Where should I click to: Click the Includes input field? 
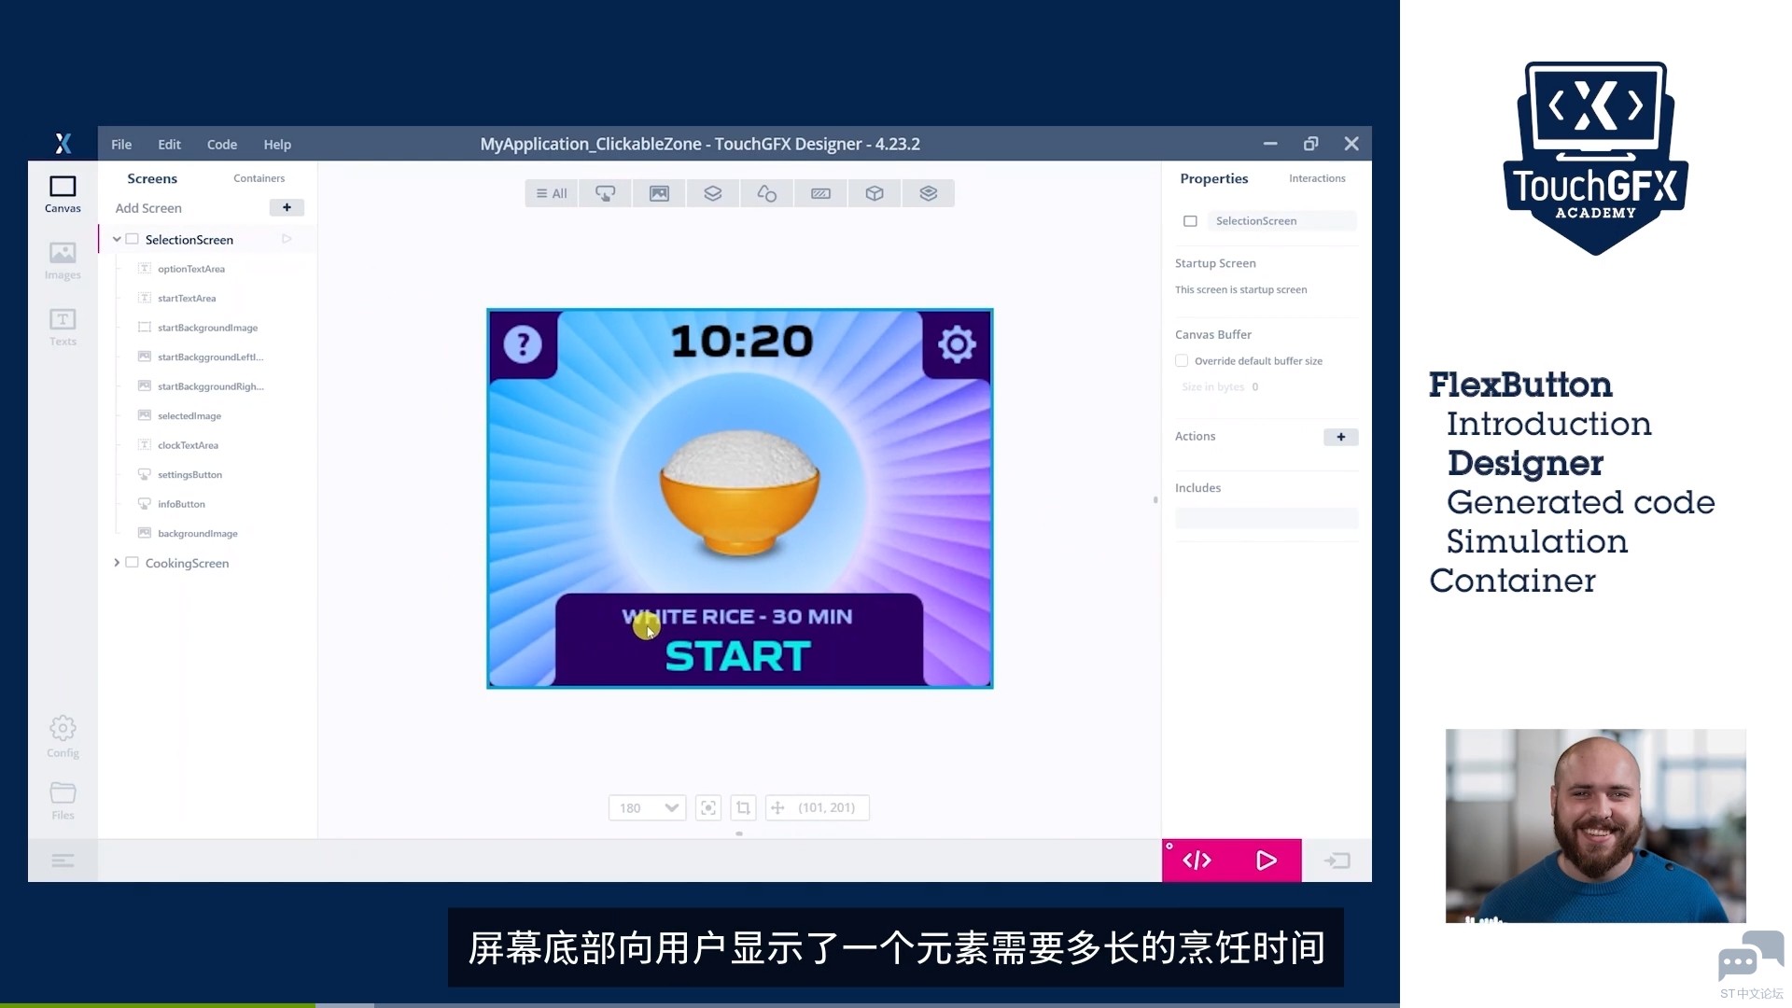pos(1267,519)
